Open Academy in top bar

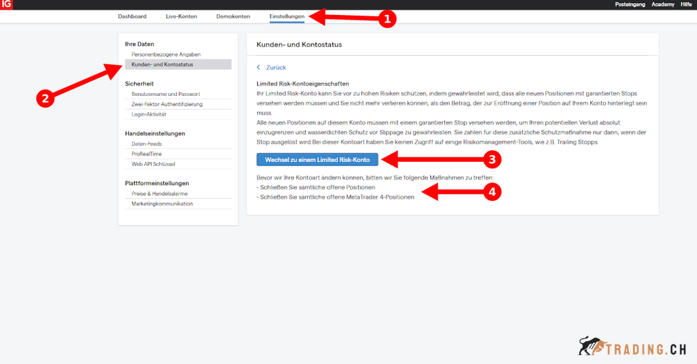(x=663, y=5)
